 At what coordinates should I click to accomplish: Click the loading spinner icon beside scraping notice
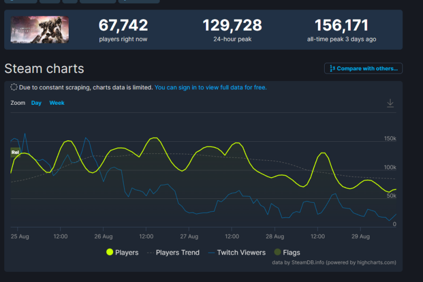coord(14,87)
